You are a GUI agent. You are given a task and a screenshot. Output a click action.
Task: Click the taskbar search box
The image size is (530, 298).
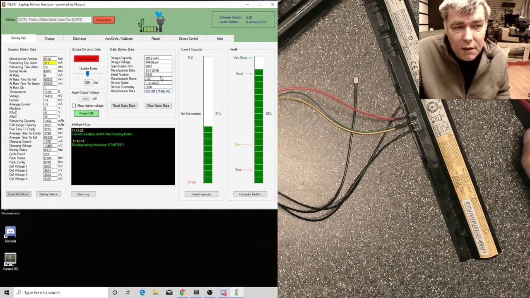60,293
